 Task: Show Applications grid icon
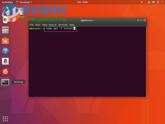tap(5, 119)
